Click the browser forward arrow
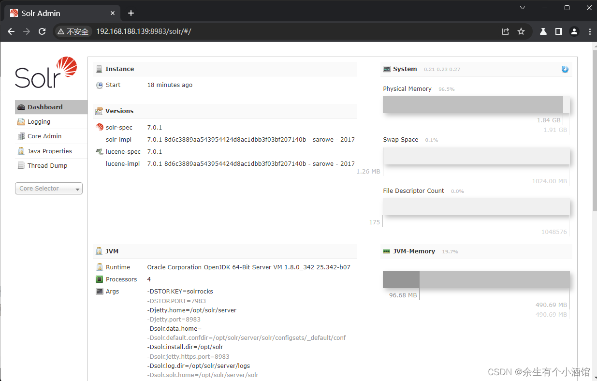The height and width of the screenshot is (381, 597). click(27, 31)
